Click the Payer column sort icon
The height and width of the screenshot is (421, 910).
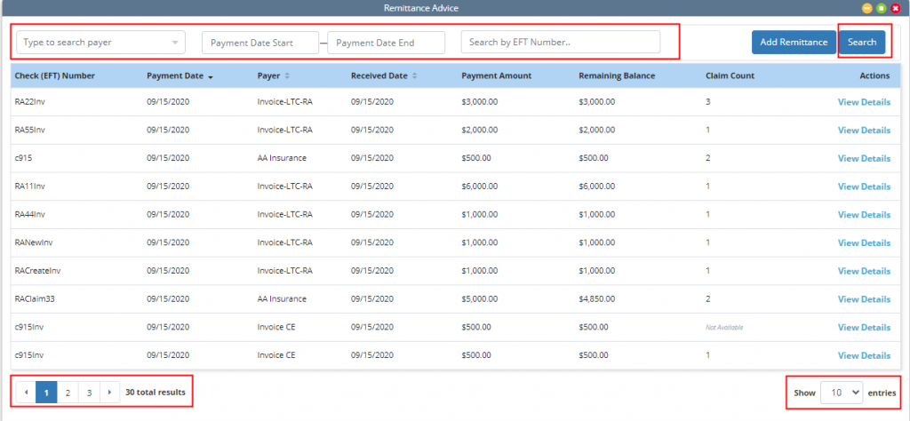click(x=287, y=76)
